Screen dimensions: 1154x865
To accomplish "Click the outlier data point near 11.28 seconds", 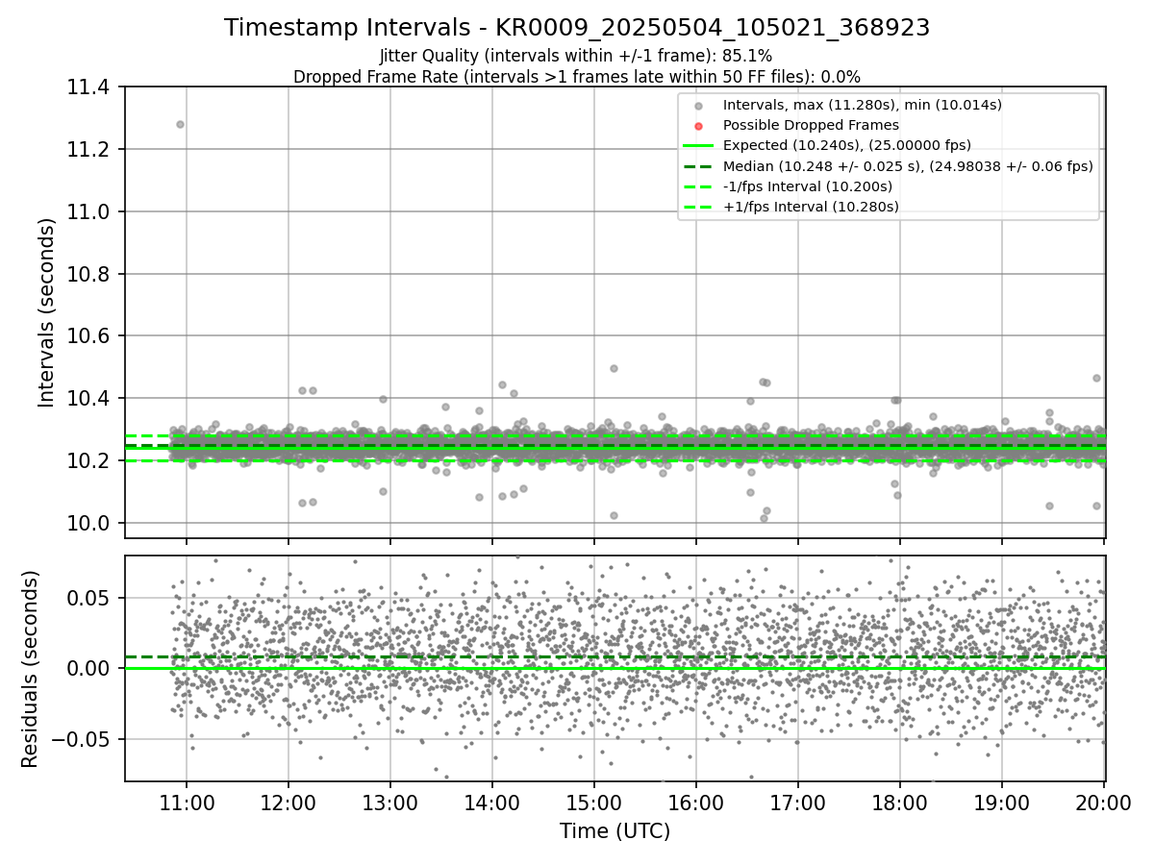I will (180, 124).
